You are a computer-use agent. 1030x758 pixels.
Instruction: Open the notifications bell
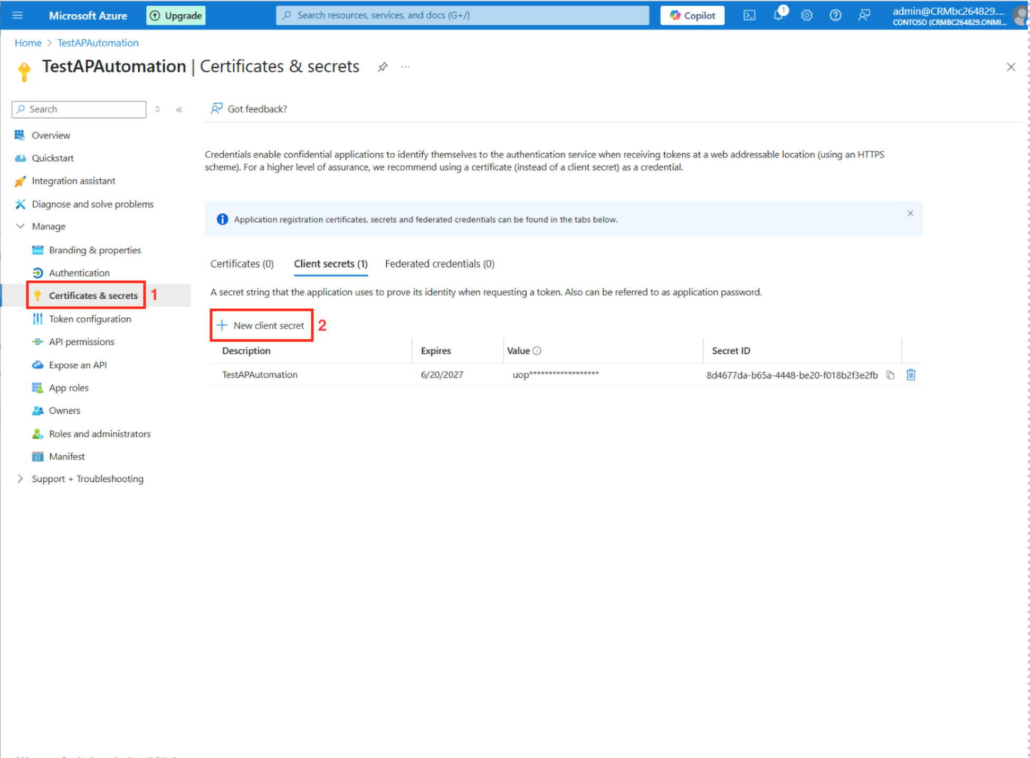tap(778, 15)
